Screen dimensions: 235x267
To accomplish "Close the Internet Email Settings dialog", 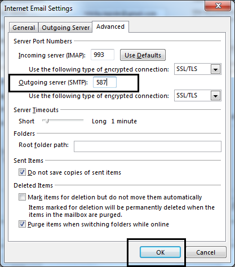I will point(218,6).
